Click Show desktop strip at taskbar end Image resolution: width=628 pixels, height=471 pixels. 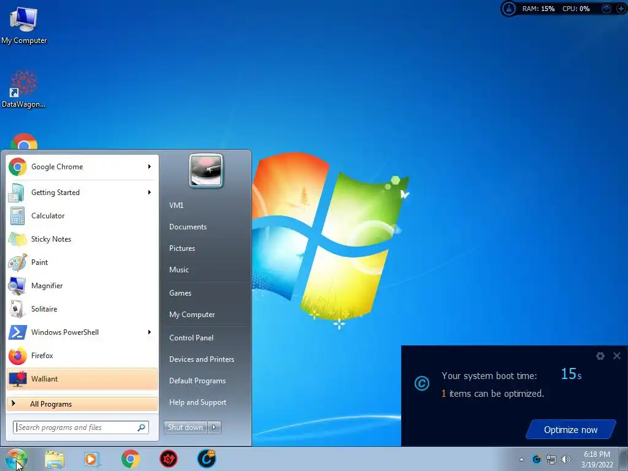[x=623, y=459]
